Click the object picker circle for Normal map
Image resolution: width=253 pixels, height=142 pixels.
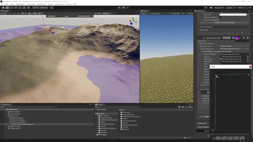click(x=248, y=59)
